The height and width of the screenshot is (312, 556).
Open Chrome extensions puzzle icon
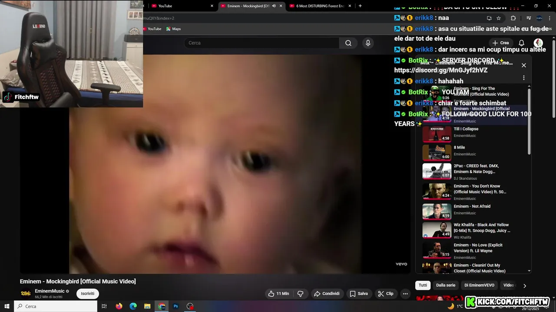[513, 18]
